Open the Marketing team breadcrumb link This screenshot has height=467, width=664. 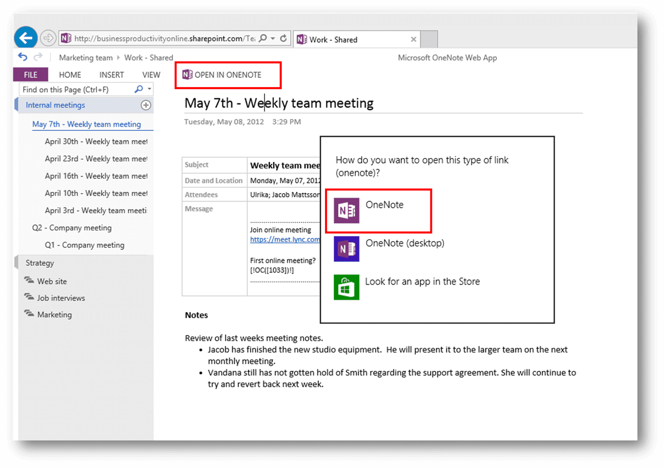point(86,58)
